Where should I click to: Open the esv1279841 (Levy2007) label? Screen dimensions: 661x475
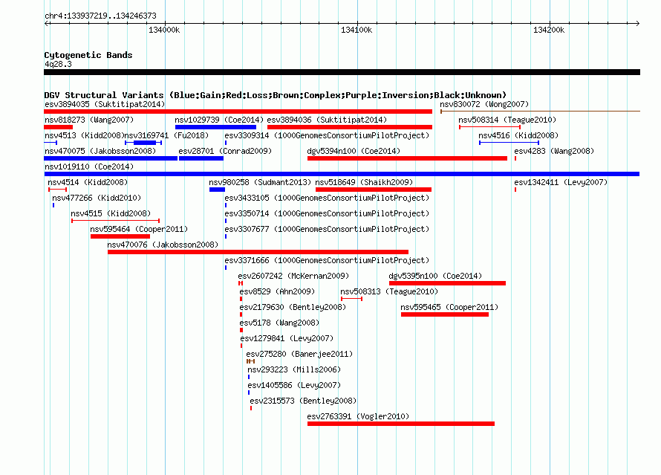pos(287,338)
